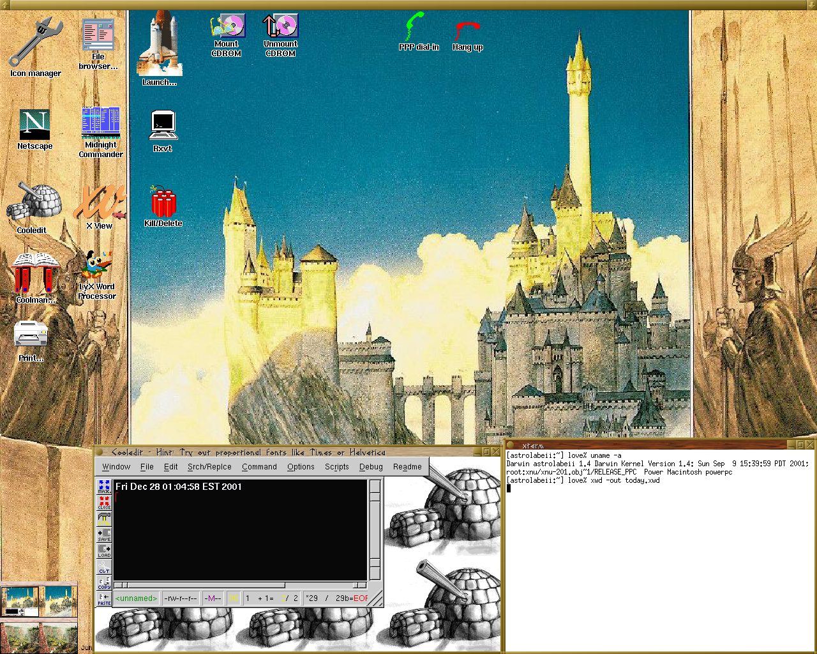Start PPP dial-in with green phone icon
This screenshot has height=654, width=817.
click(415, 26)
